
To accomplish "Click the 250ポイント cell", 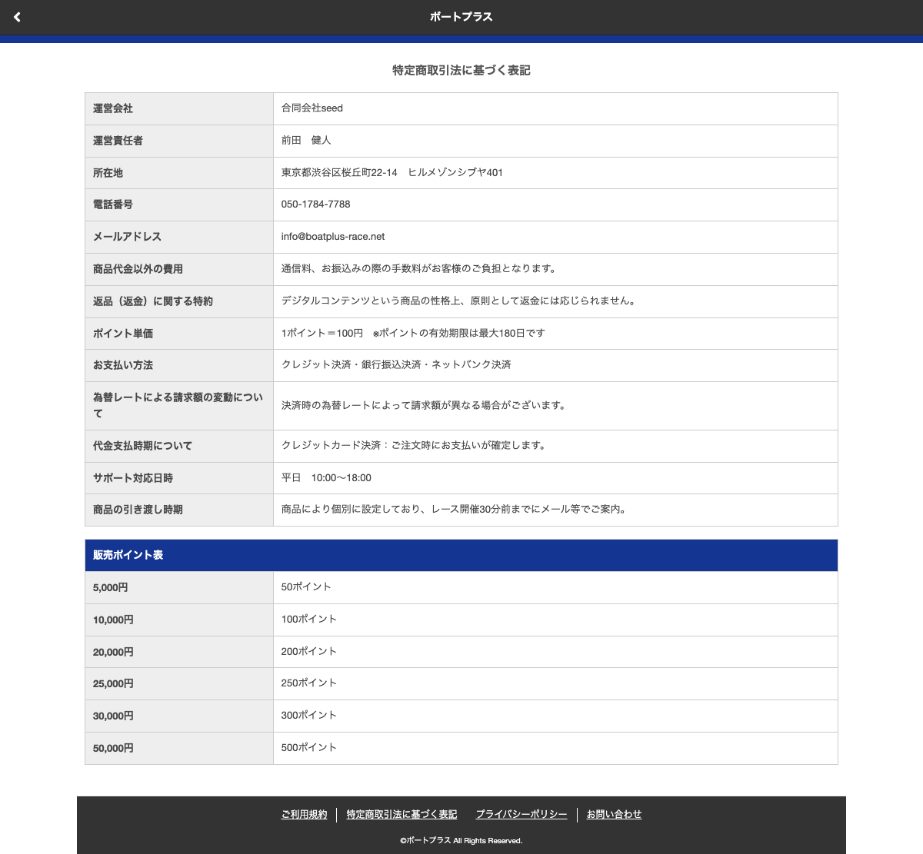I will pyautogui.click(x=555, y=683).
